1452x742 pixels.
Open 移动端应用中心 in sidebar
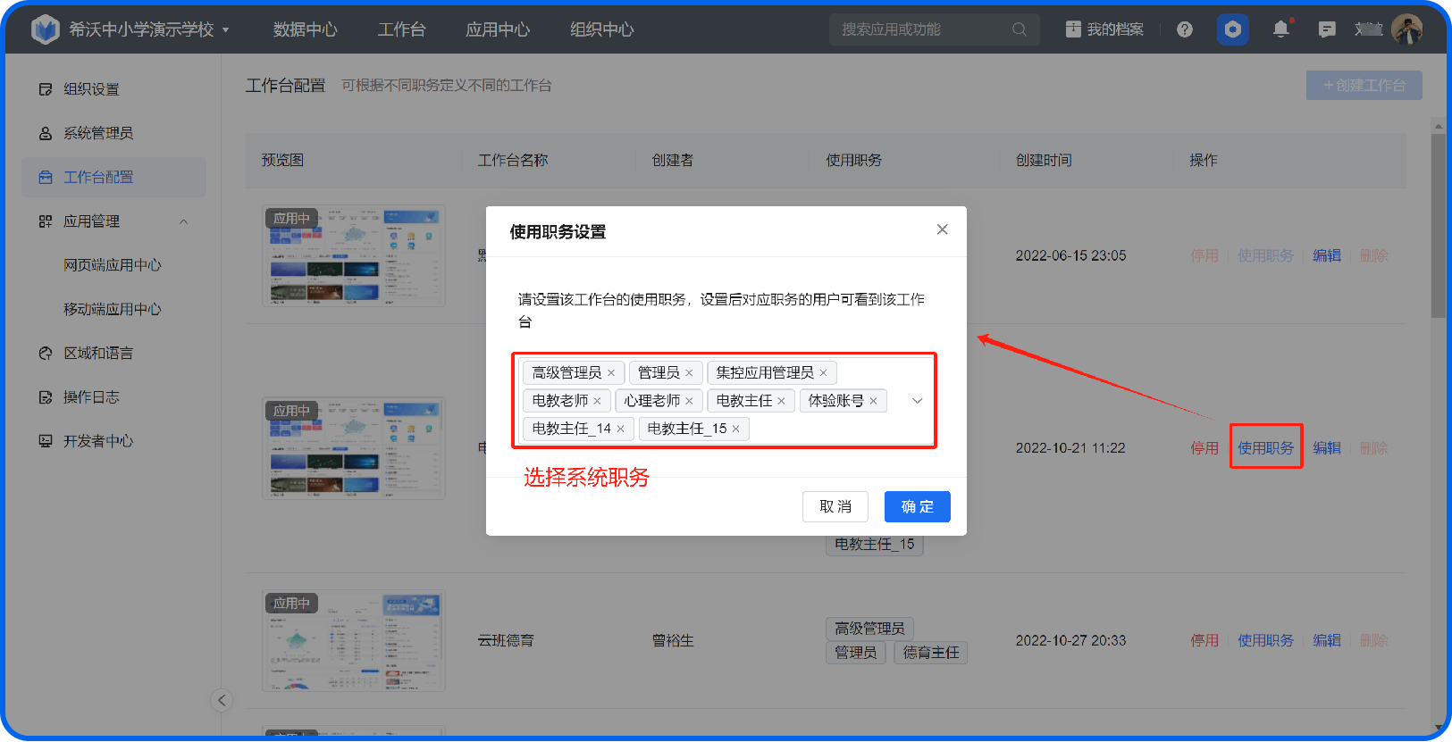pyautogui.click(x=113, y=309)
